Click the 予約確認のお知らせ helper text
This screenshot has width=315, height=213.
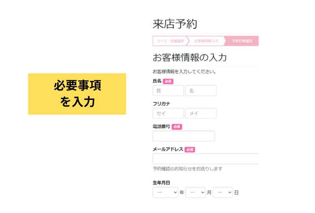click(187, 169)
